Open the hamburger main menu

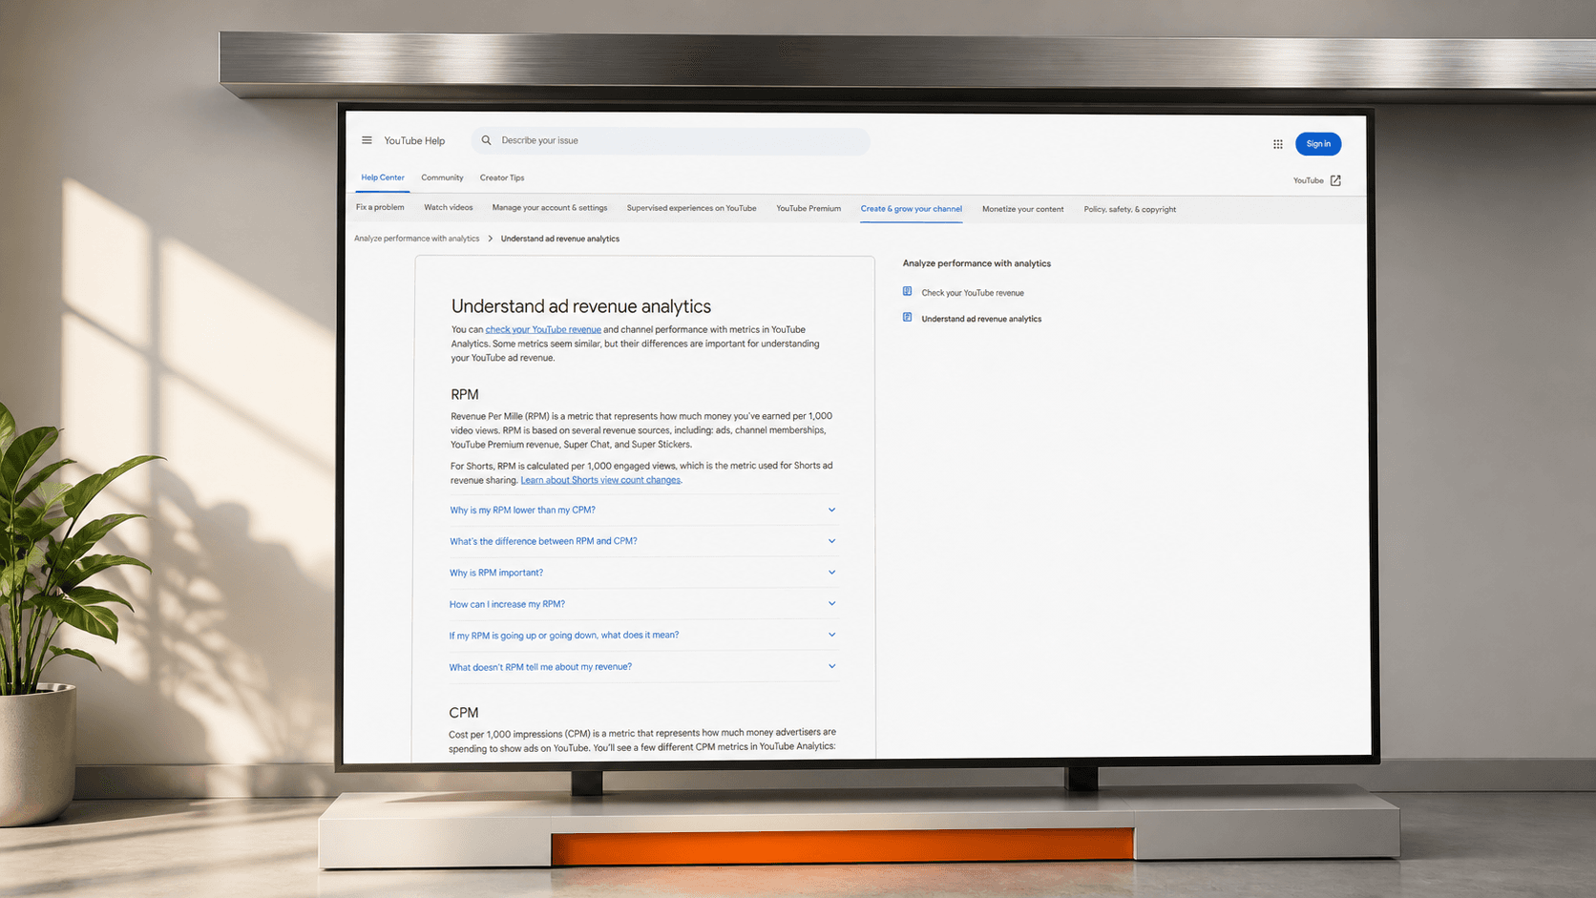[367, 140]
